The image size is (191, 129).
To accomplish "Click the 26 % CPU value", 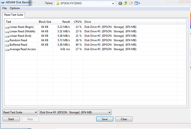I will tap(78, 40).
